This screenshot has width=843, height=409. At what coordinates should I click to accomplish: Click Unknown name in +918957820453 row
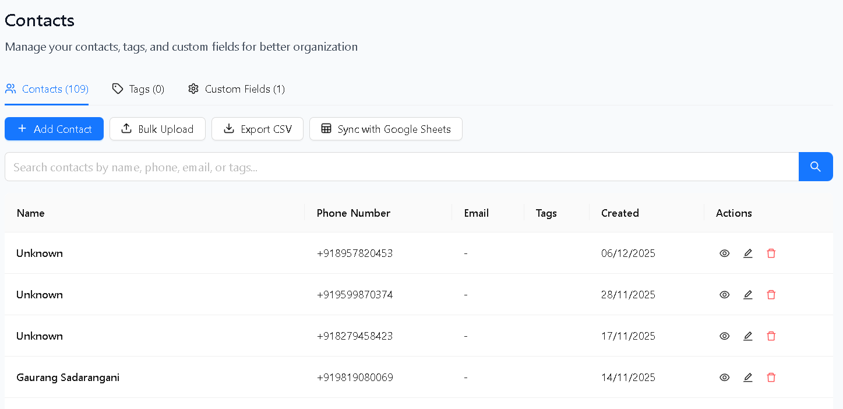click(40, 253)
